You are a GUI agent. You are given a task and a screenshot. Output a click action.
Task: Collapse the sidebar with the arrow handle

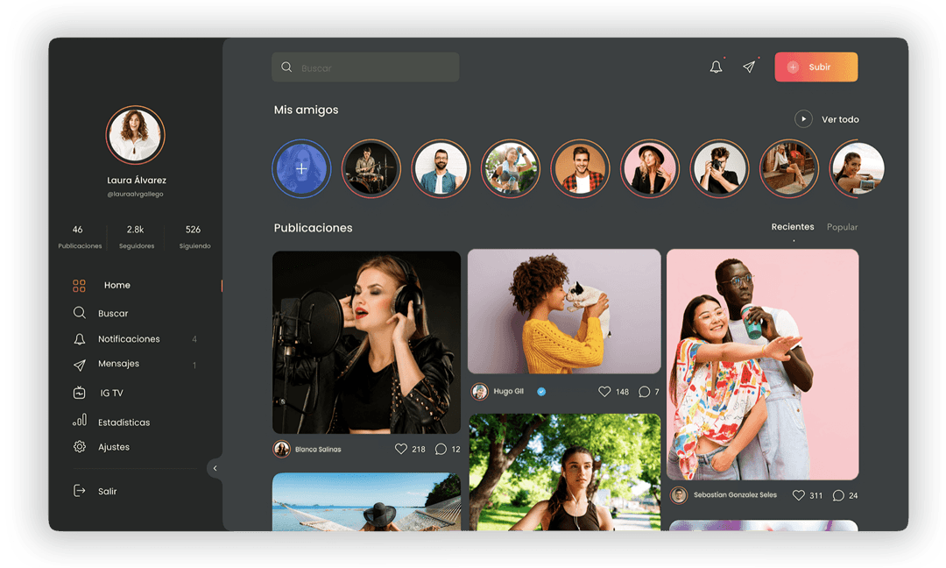[x=215, y=468]
